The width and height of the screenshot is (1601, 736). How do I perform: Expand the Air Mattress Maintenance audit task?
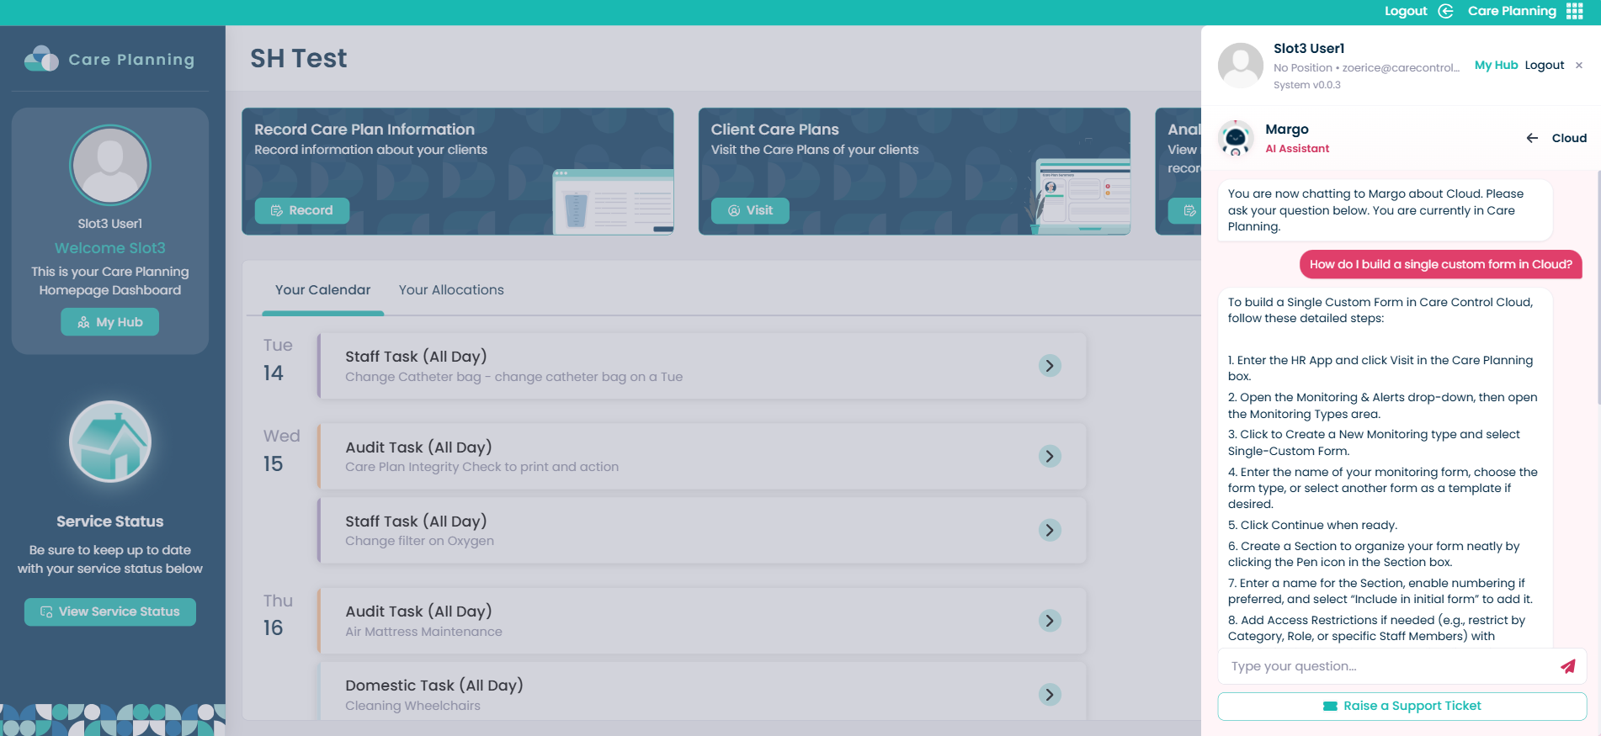1049,621
